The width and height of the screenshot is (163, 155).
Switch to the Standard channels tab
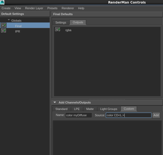(x=61, y=109)
